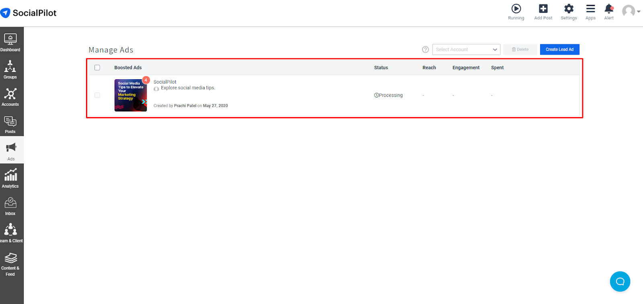Click the May 27, 2020 date
Viewport: 643px width, 304px height.
[215, 106]
